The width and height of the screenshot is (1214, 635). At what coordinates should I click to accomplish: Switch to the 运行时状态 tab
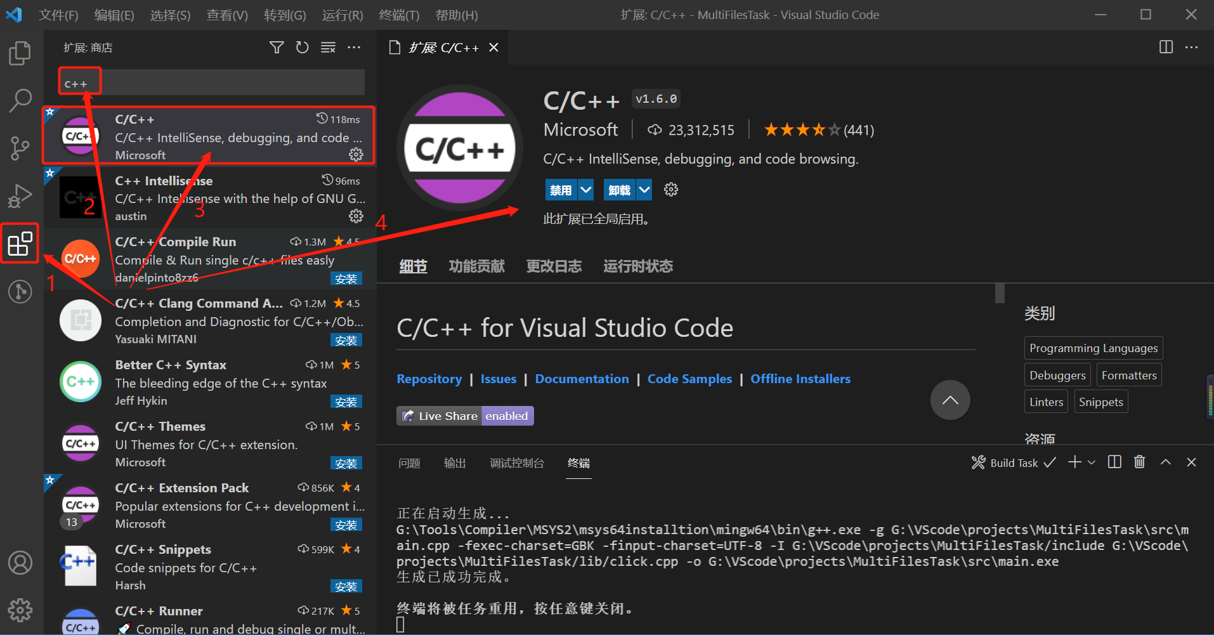click(638, 266)
